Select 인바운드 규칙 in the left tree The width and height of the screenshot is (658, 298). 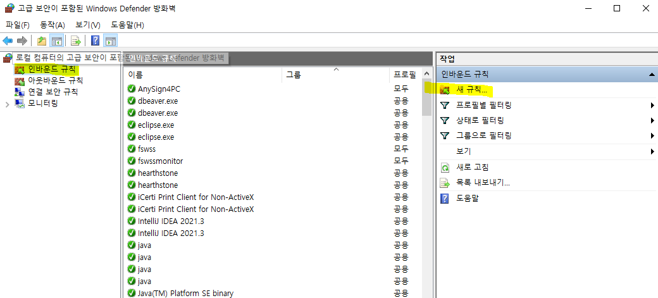point(52,69)
